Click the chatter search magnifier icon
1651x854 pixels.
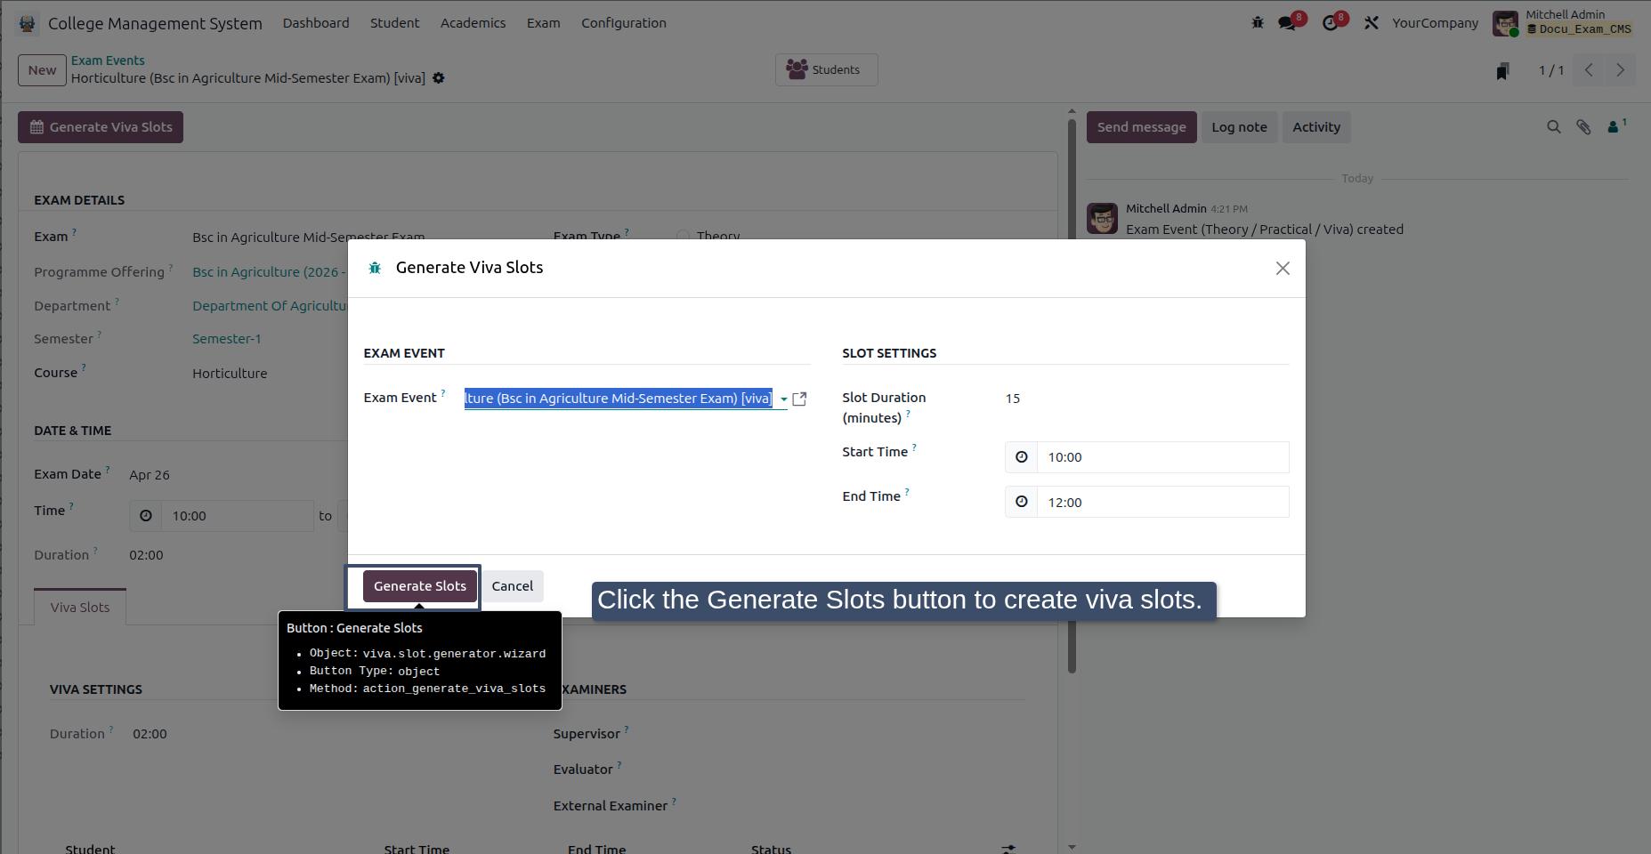pyautogui.click(x=1554, y=127)
